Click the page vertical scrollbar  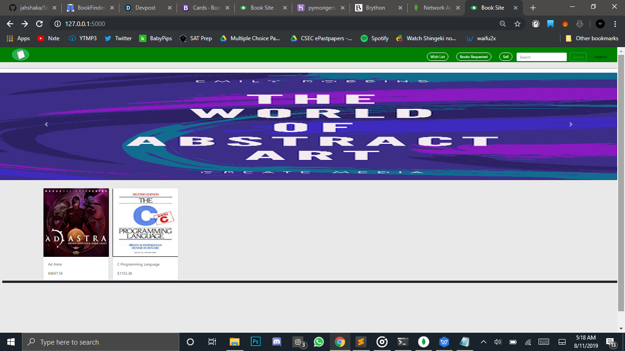point(621,183)
